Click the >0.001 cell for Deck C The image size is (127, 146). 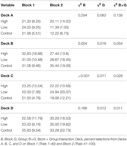[x=84, y=76]
